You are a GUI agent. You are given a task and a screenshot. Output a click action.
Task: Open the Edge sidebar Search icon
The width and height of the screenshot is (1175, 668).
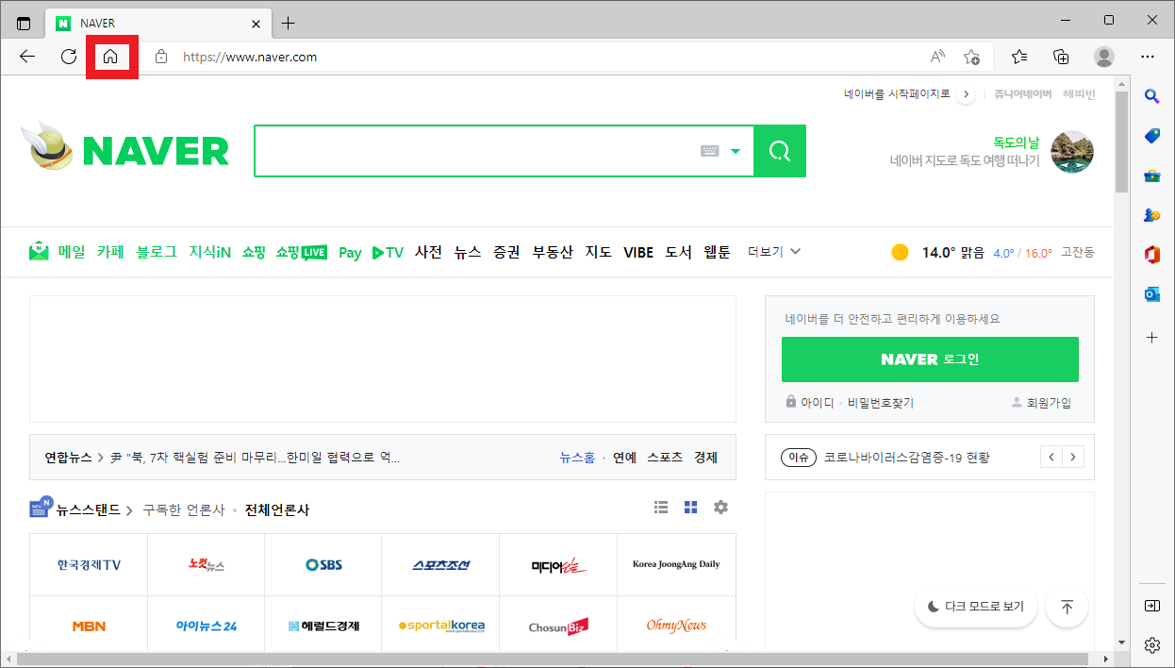[1151, 95]
